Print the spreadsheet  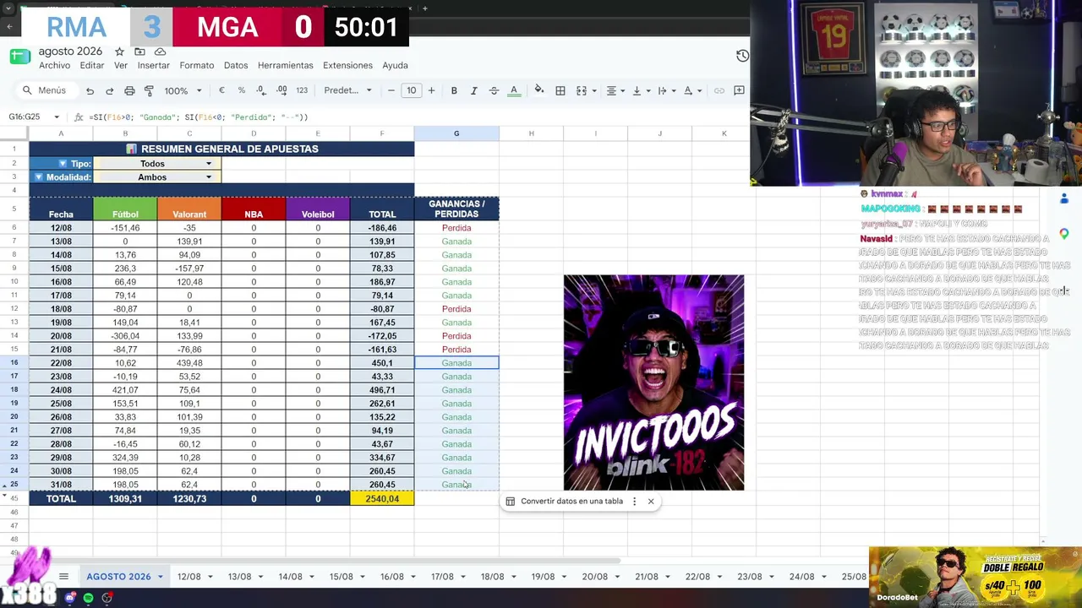(x=129, y=91)
